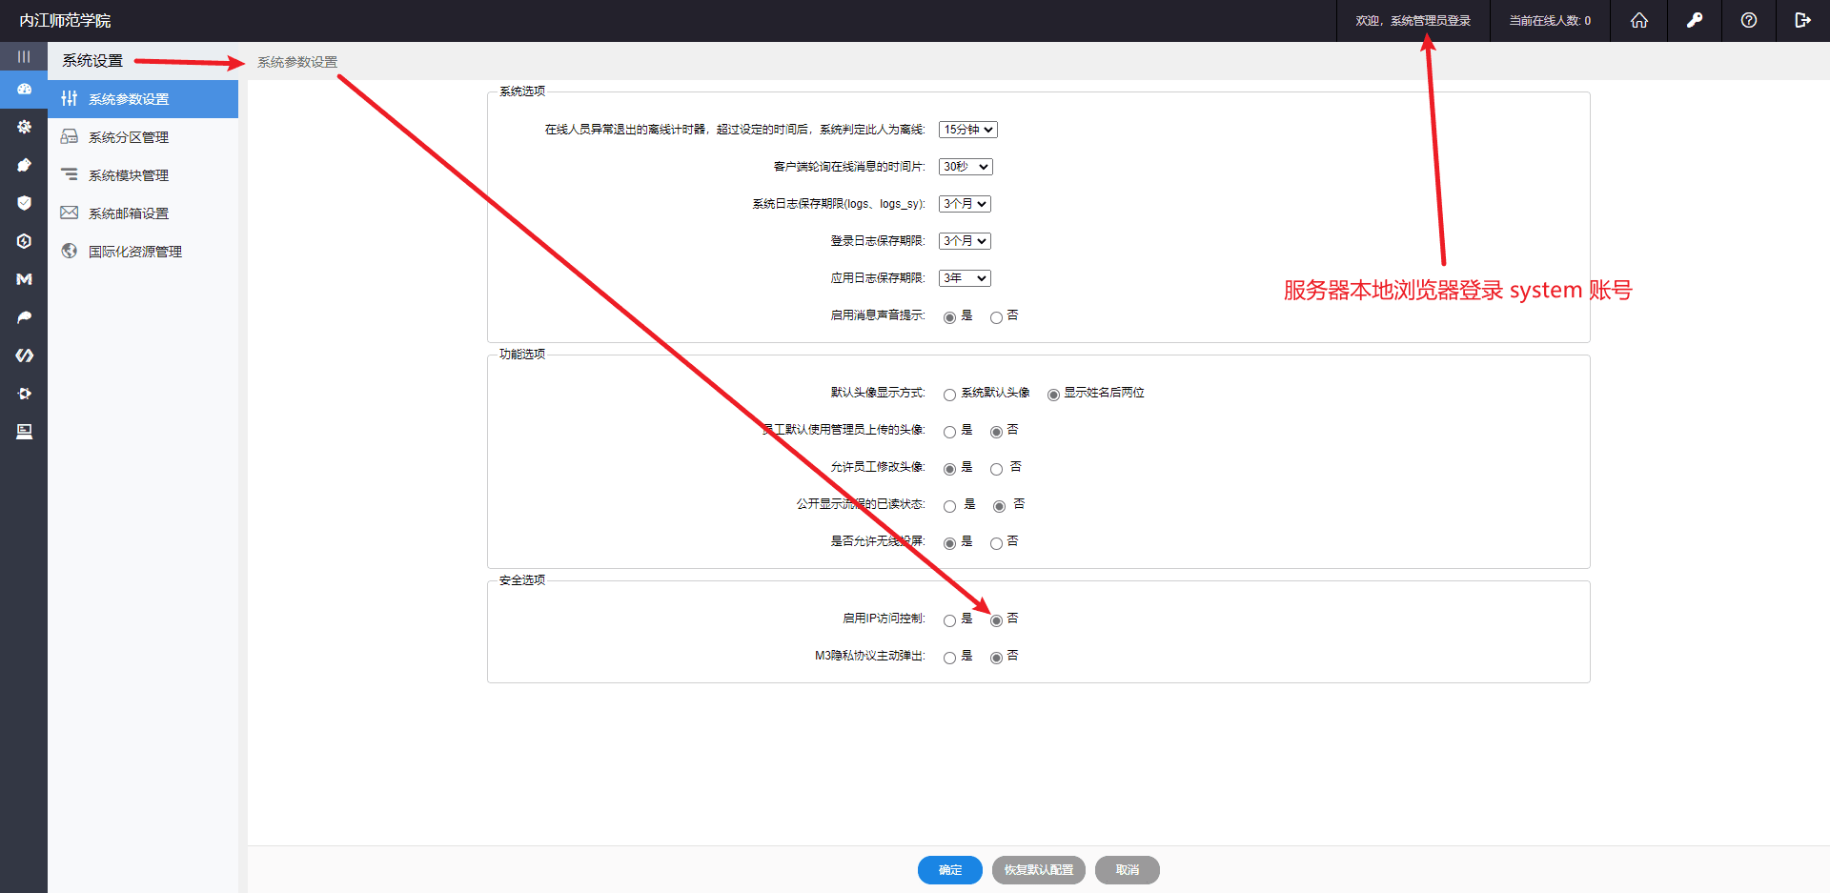Viewport: 1830px width, 893px height.
Task: Open the key (password) icon
Action: tap(1694, 20)
